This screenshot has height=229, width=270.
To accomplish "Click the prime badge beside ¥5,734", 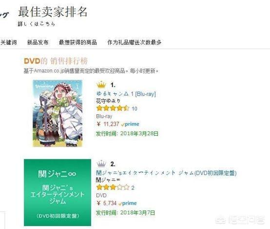I will pyautogui.click(x=128, y=203).
